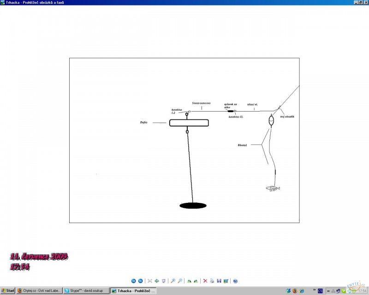Save a copy with floppy icon

[x=219, y=281]
